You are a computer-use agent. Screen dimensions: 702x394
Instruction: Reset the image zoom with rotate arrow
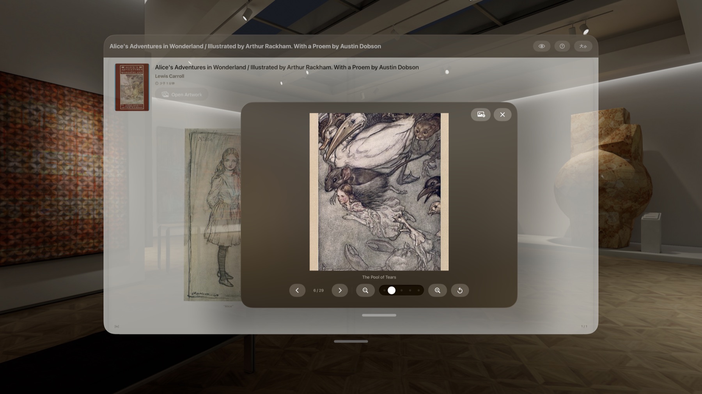(x=460, y=290)
